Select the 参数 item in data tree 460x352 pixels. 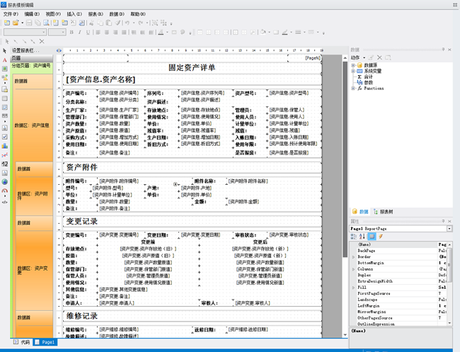click(x=368, y=83)
